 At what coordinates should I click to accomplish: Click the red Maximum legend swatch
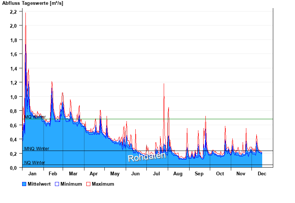pyautogui.click(x=88, y=184)
